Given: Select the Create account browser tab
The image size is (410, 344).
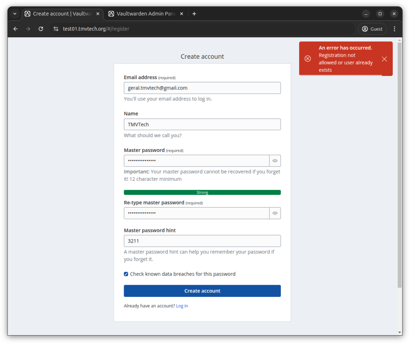Looking at the screenshot, I should pos(60,14).
